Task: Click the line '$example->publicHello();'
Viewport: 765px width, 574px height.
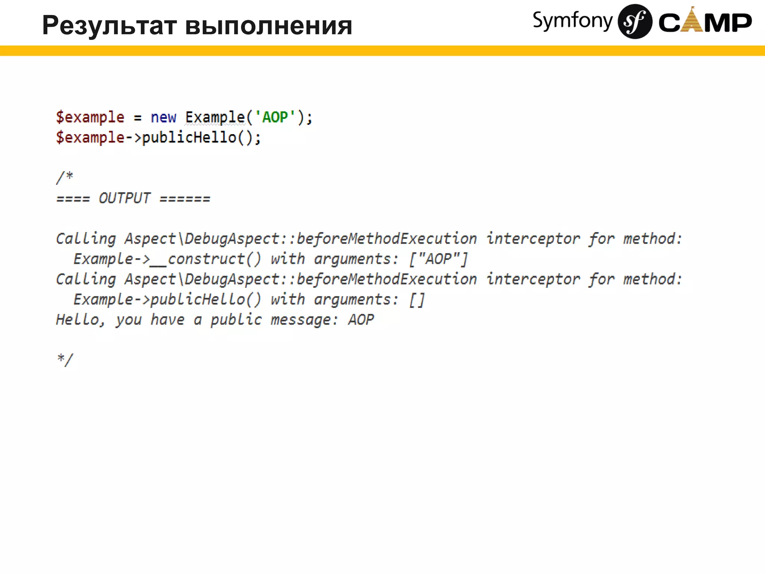Action: coord(158,138)
